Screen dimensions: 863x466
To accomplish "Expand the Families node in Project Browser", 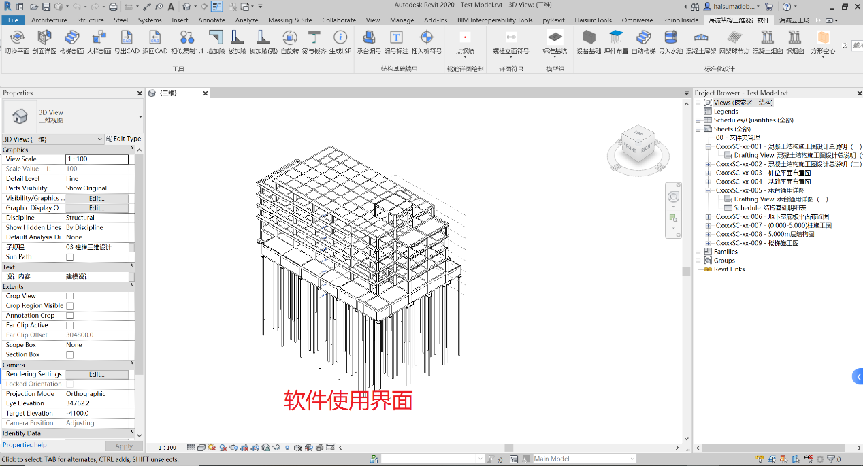I will click(698, 252).
